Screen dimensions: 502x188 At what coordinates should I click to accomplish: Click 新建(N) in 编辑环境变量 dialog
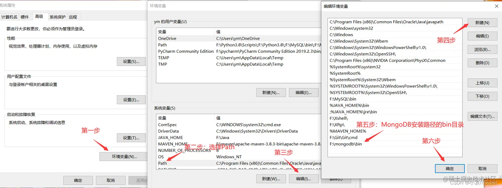point(482,23)
